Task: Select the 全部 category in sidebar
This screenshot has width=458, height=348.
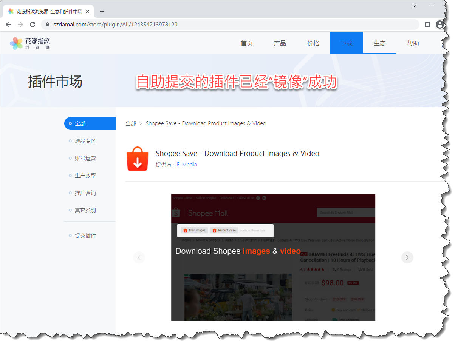Action: click(90, 123)
